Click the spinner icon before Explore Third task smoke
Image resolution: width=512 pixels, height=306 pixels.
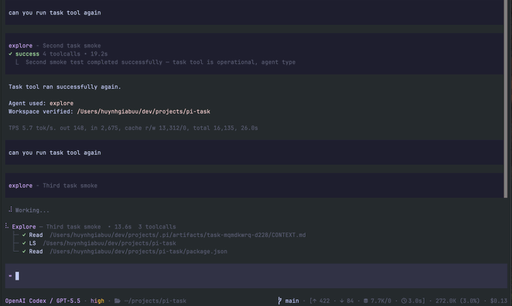[x=7, y=226]
